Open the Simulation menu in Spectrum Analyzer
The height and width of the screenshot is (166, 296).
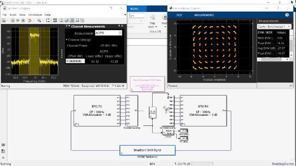(35, 15)
